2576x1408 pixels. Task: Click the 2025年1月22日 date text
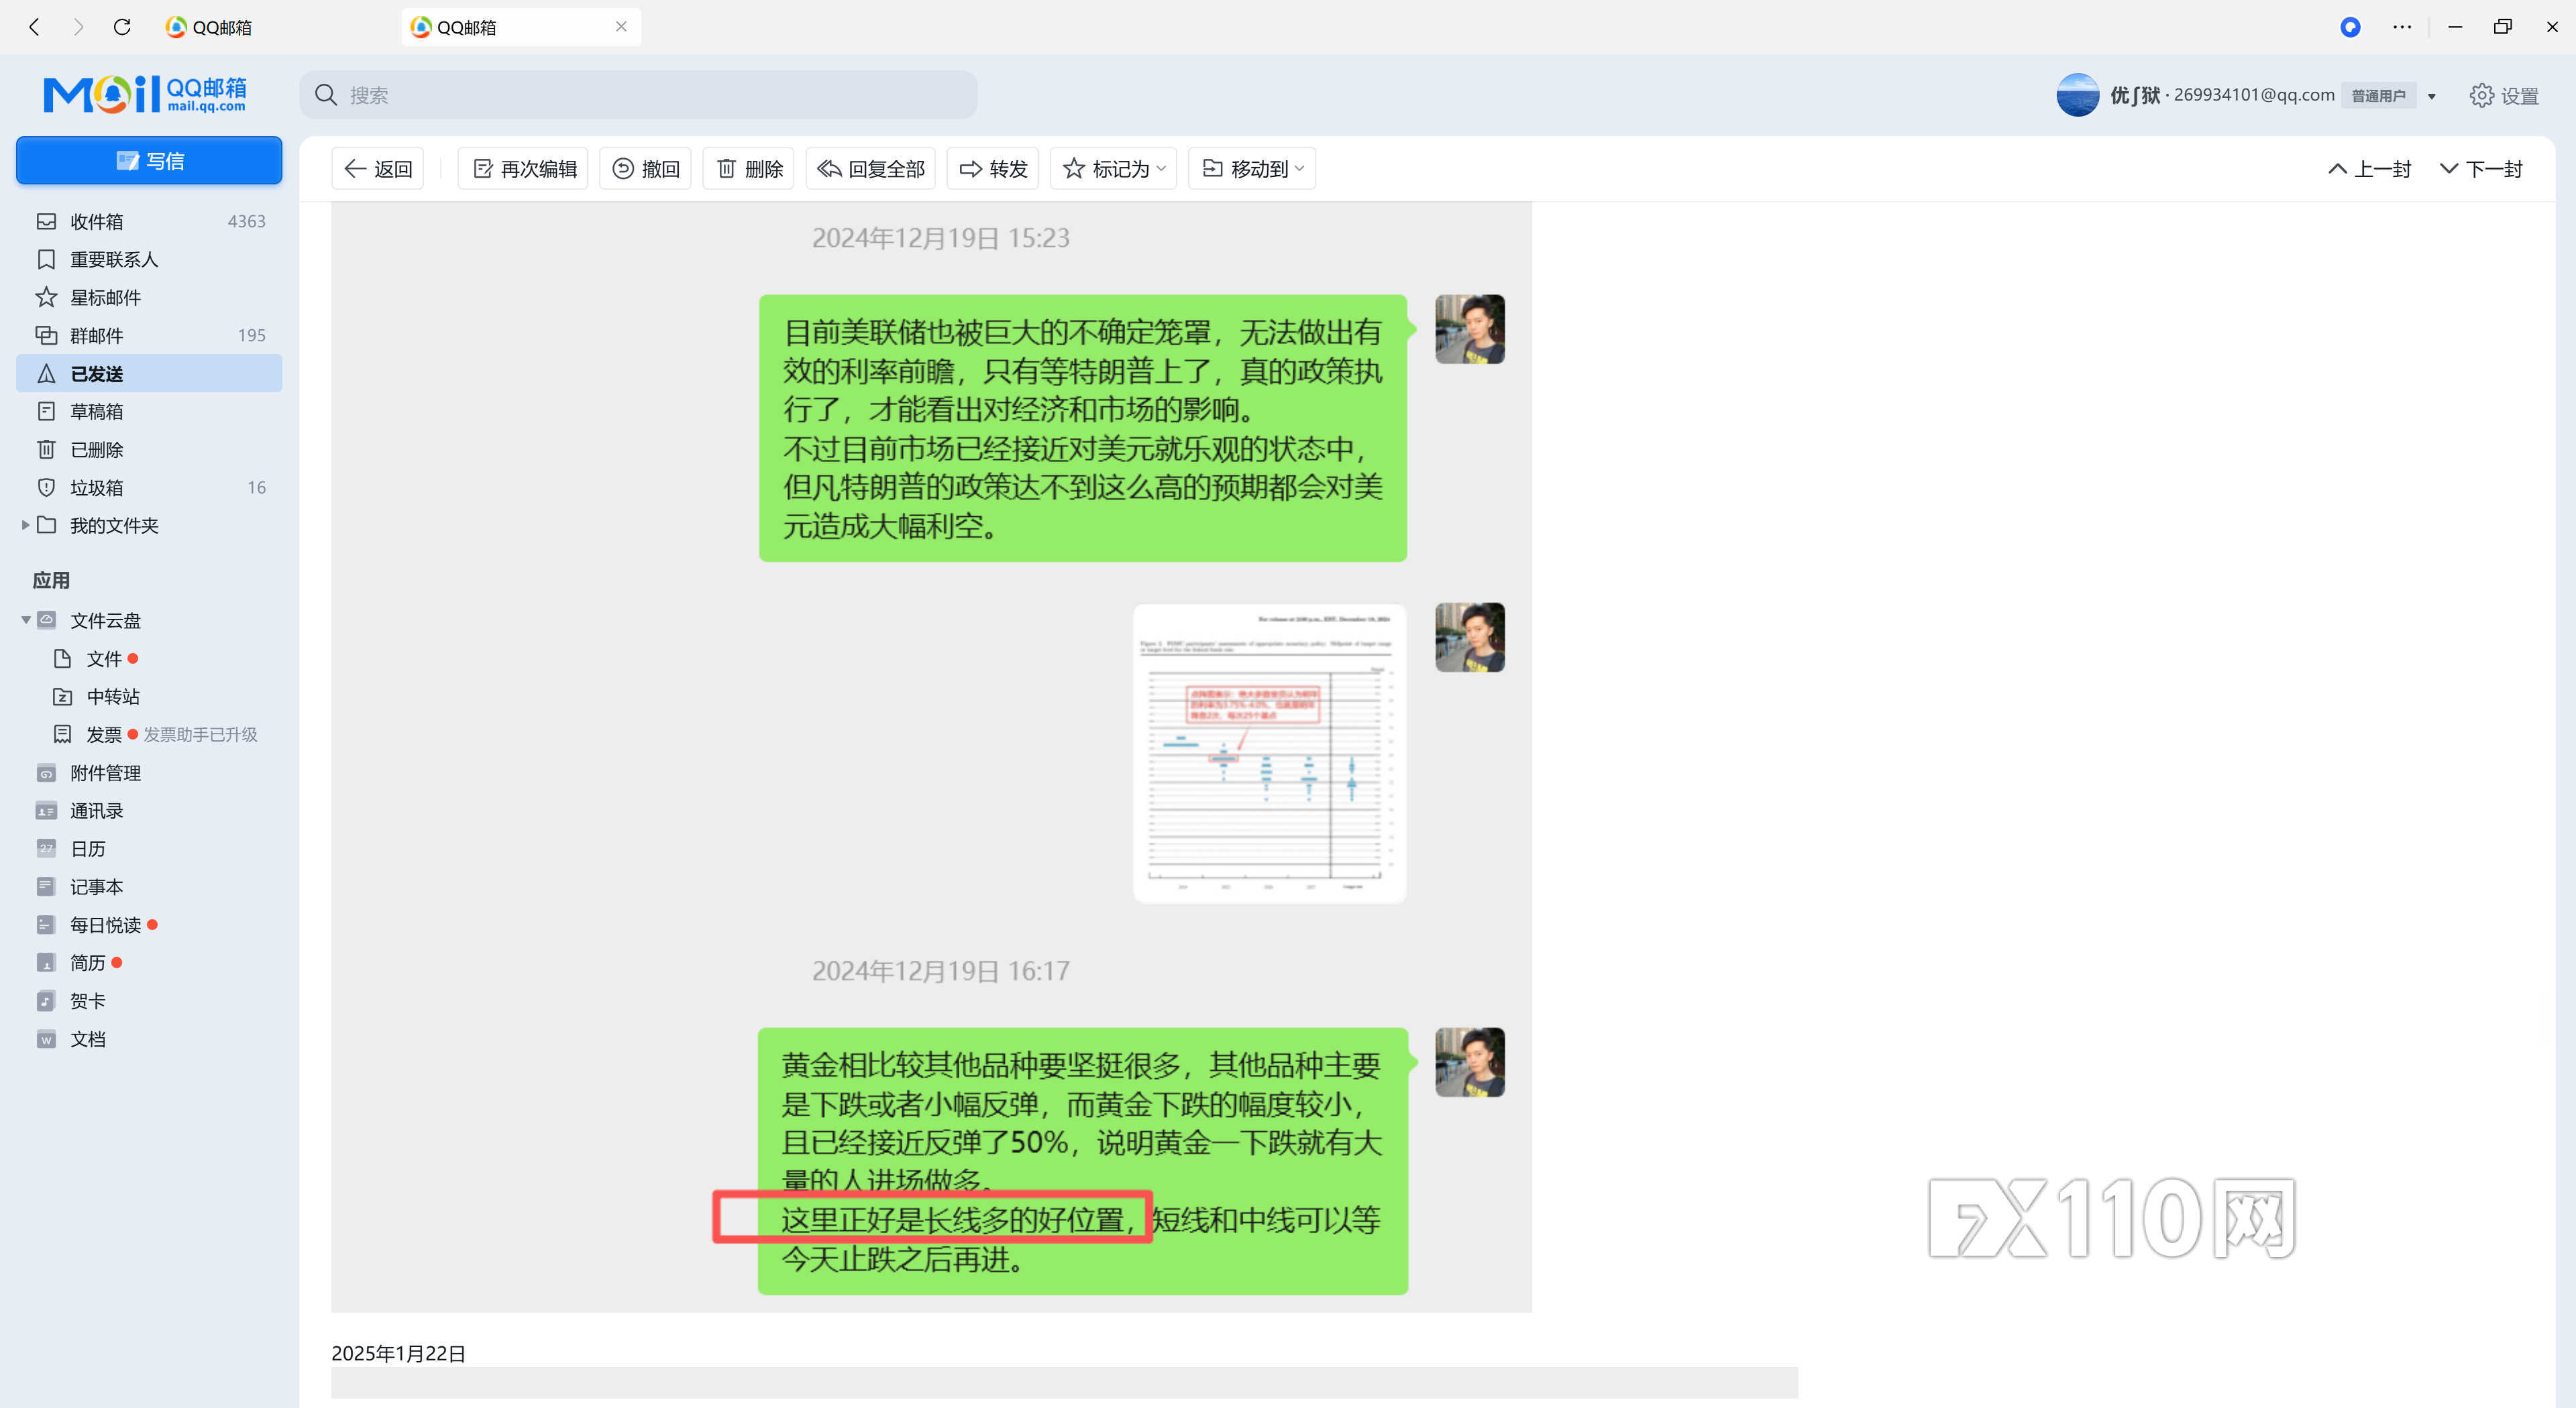pyautogui.click(x=398, y=1353)
